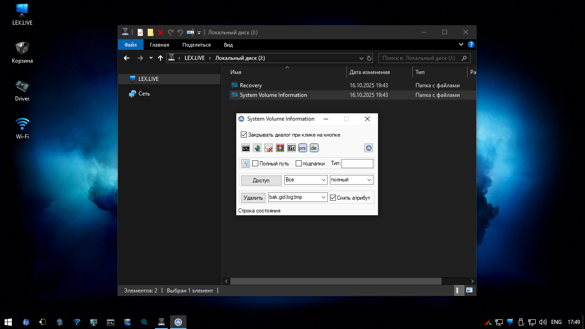Click the 'Тип' input field
Image resolution: width=585 pixels, height=329 pixels.
coord(357,164)
